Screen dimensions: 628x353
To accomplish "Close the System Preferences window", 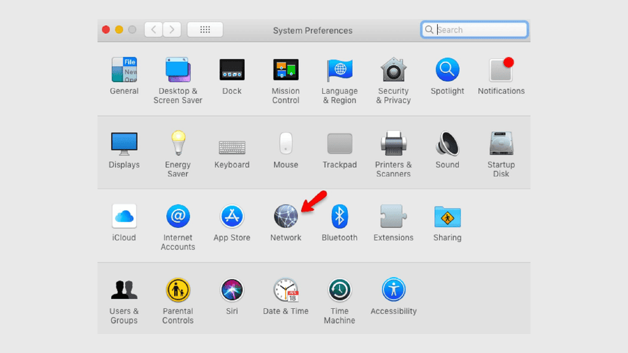I will tap(105, 29).
